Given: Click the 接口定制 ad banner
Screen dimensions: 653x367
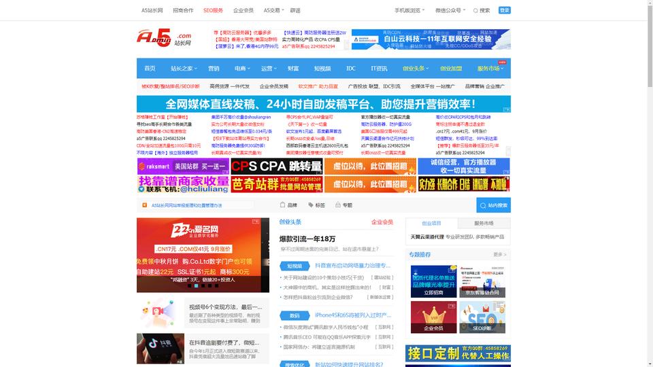Looking at the screenshot, I should point(458,353).
